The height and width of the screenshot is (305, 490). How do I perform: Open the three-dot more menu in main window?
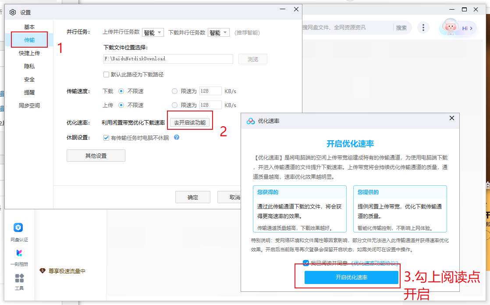coord(423,28)
